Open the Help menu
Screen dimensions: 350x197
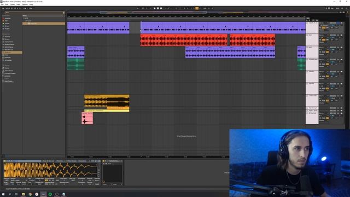(x=31, y=4)
